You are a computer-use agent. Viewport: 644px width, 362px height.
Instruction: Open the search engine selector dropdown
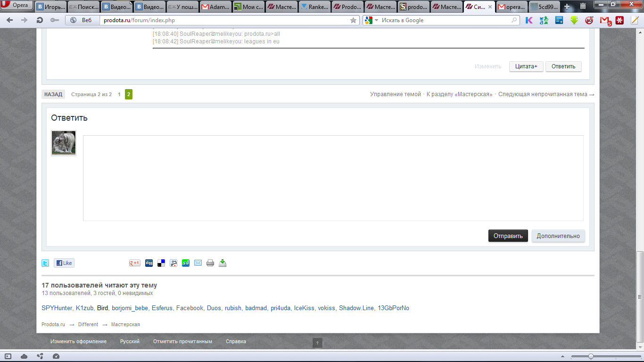tap(372, 20)
